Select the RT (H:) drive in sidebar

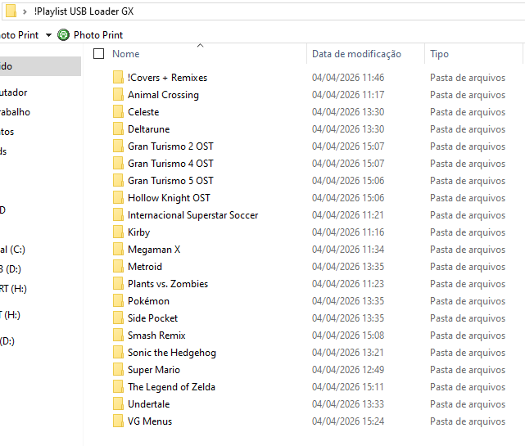[13, 288]
